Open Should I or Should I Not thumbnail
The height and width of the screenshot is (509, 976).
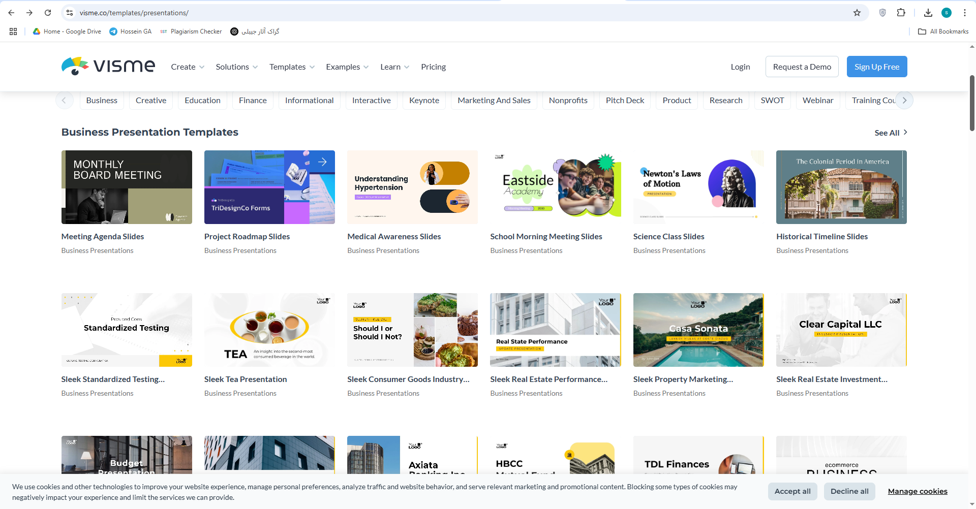pos(412,330)
